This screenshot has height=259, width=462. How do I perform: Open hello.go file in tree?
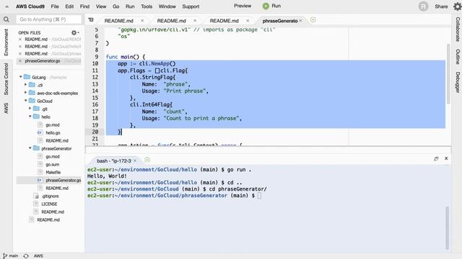(53, 132)
